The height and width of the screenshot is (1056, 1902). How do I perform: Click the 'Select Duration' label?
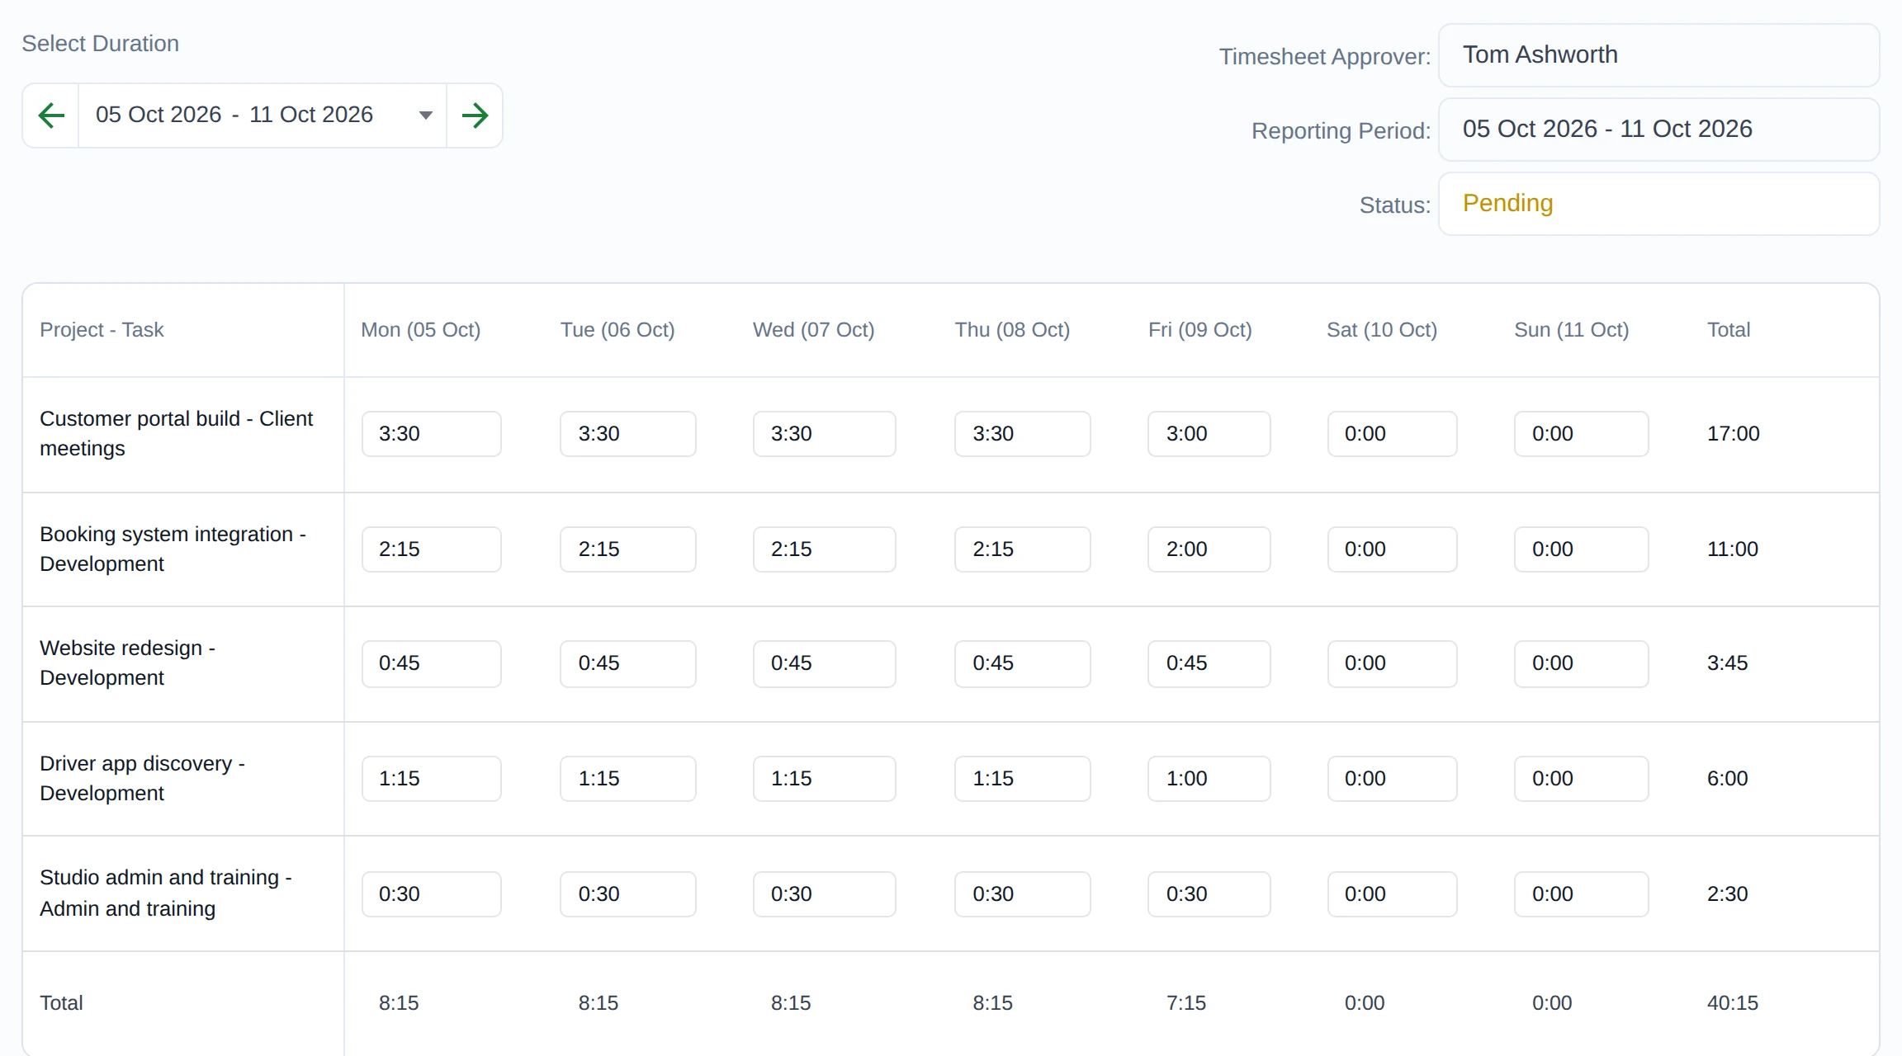click(x=100, y=44)
